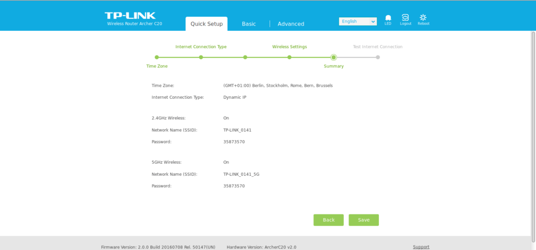Select the Wireless Settings step dot
The width and height of the screenshot is (536, 250).
(289, 58)
